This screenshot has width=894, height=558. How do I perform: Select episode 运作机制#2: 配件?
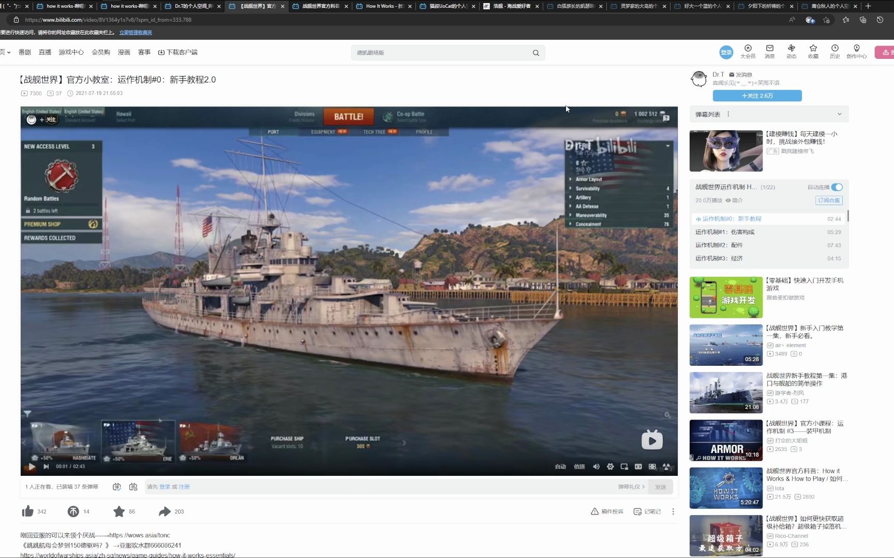point(768,245)
